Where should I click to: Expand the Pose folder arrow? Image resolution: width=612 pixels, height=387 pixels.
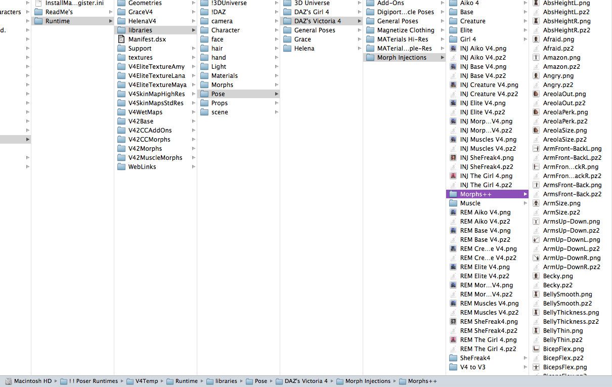click(277, 94)
